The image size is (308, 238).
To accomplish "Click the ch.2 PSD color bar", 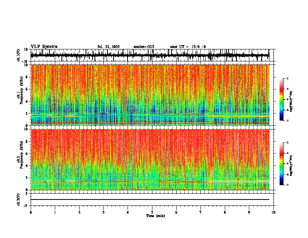I will point(282,164).
